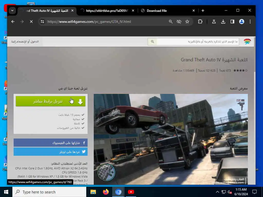The height and width of the screenshot is (197, 263).
Task: Close the Grand Theft Auto IV tab
Action: (72, 11)
